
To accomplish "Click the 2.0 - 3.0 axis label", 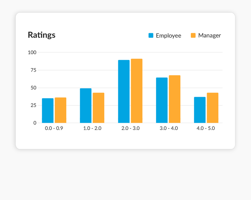I will coord(130,128).
